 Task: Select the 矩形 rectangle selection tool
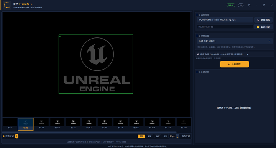point(141,136)
